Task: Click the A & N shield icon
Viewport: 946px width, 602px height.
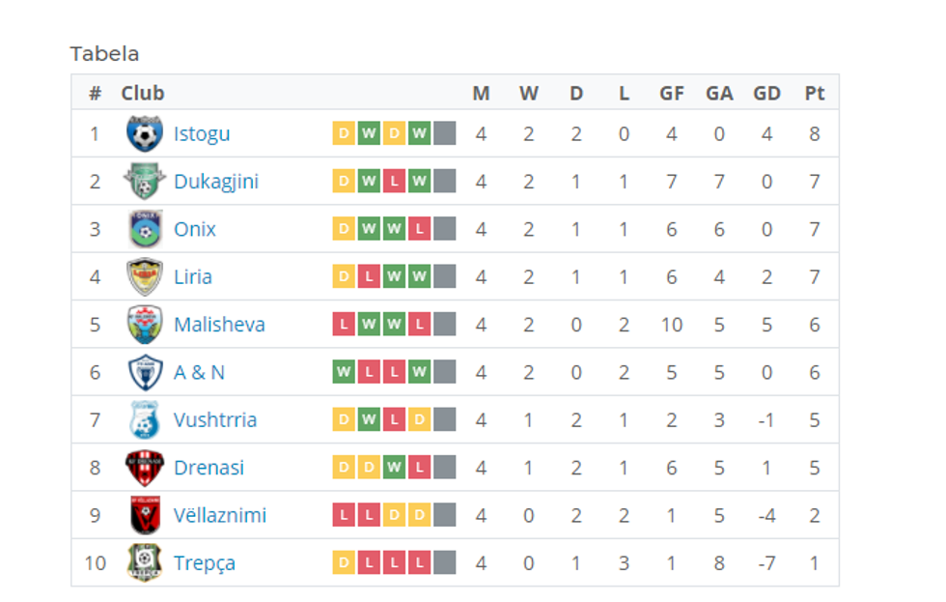Action: pyautogui.click(x=145, y=372)
